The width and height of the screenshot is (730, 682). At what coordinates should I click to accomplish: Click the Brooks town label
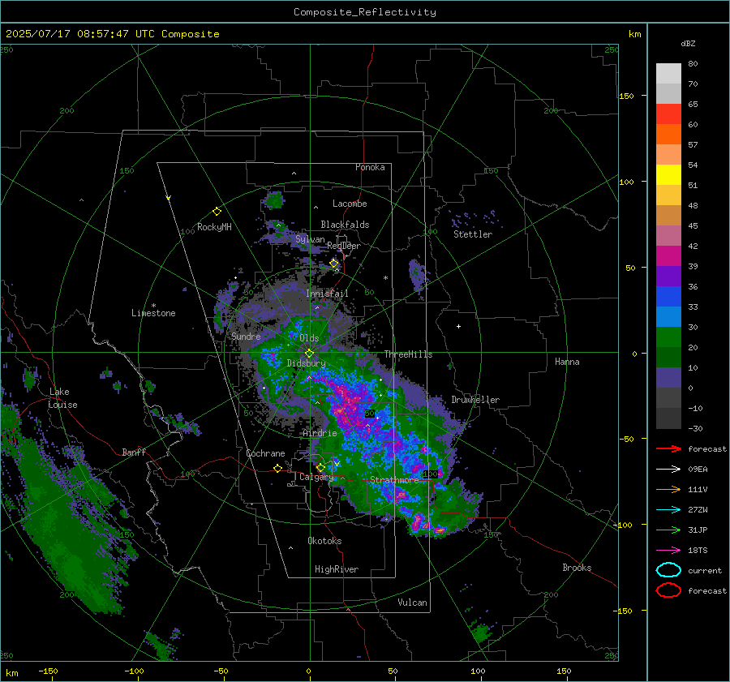click(x=577, y=568)
